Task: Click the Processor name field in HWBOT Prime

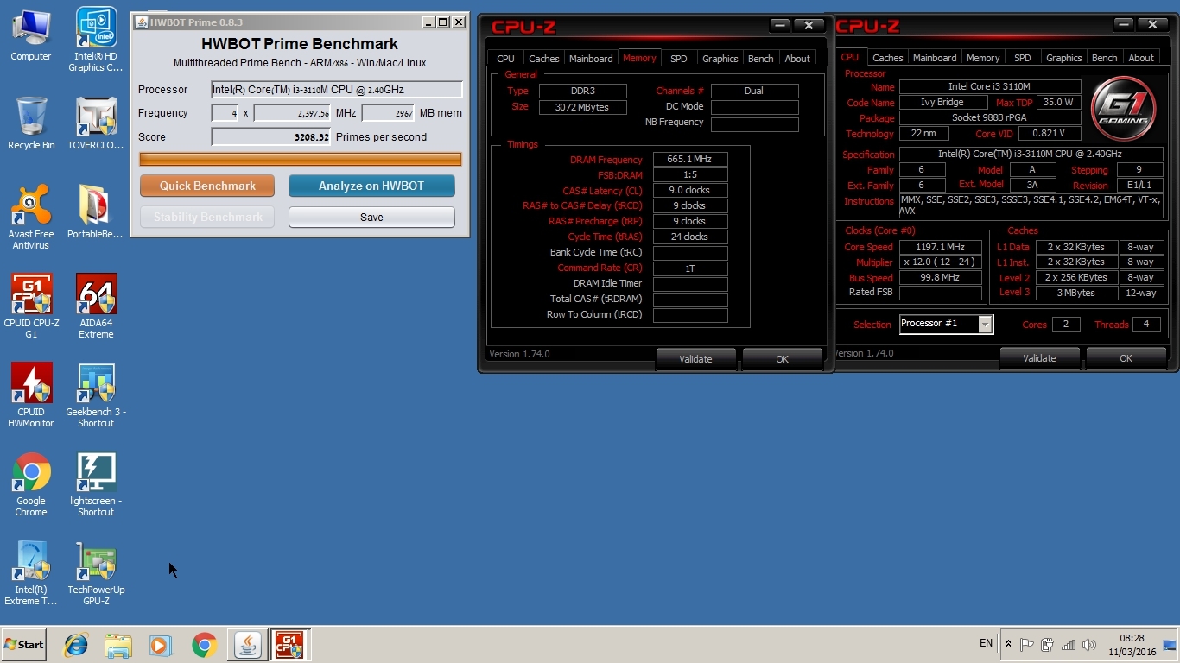Action: [x=337, y=90]
